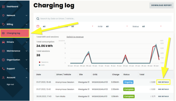Click the Billing tag icon

(x=3, y=24)
